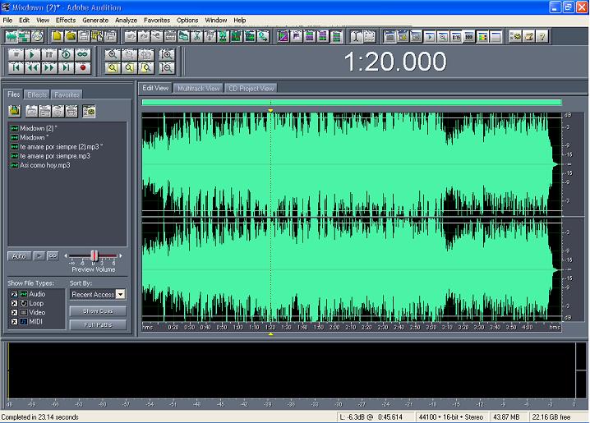Switch to Multitrack view icon
This screenshot has width=590, height=423.
[x=25, y=36]
